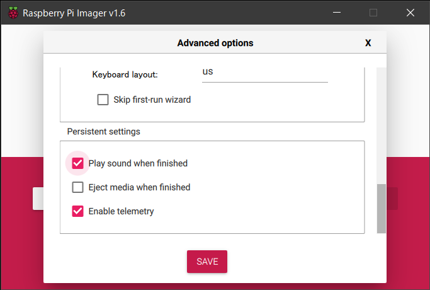Click the Advanced options title text
The height and width of the screenshot is (290, 430).
tap(215, 43)
